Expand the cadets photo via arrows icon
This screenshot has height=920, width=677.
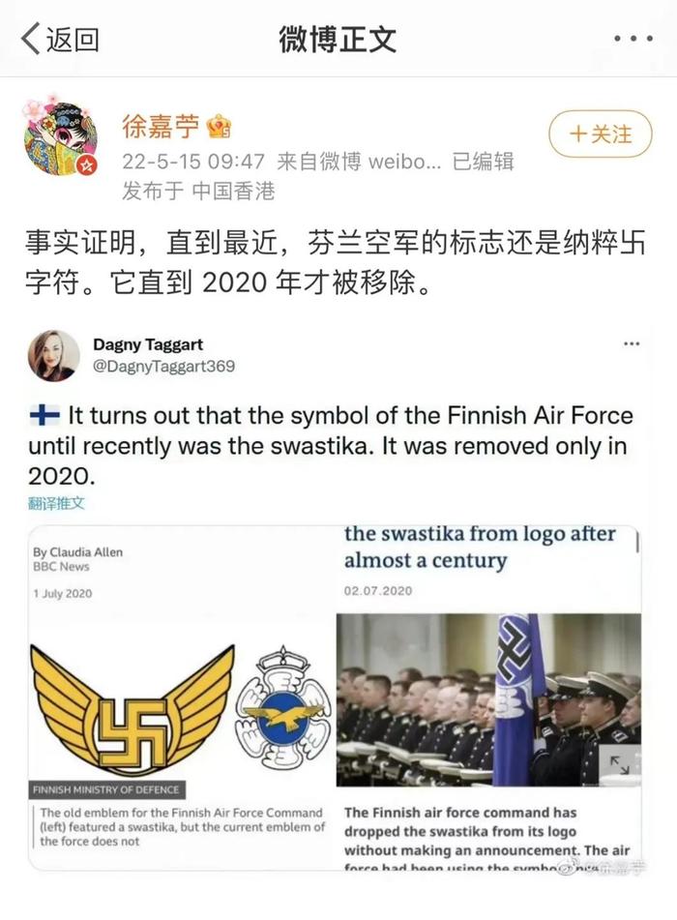pos(620,764)
